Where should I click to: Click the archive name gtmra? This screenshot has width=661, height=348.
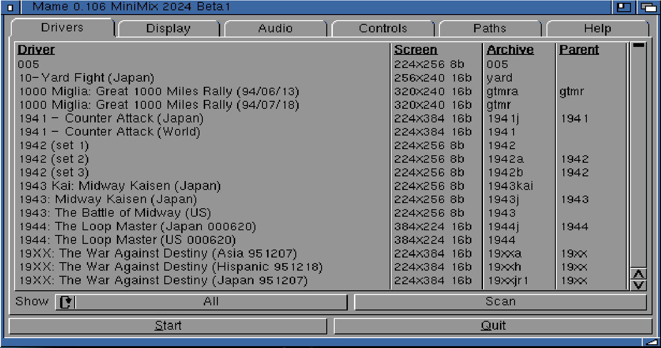click(503, 92)
